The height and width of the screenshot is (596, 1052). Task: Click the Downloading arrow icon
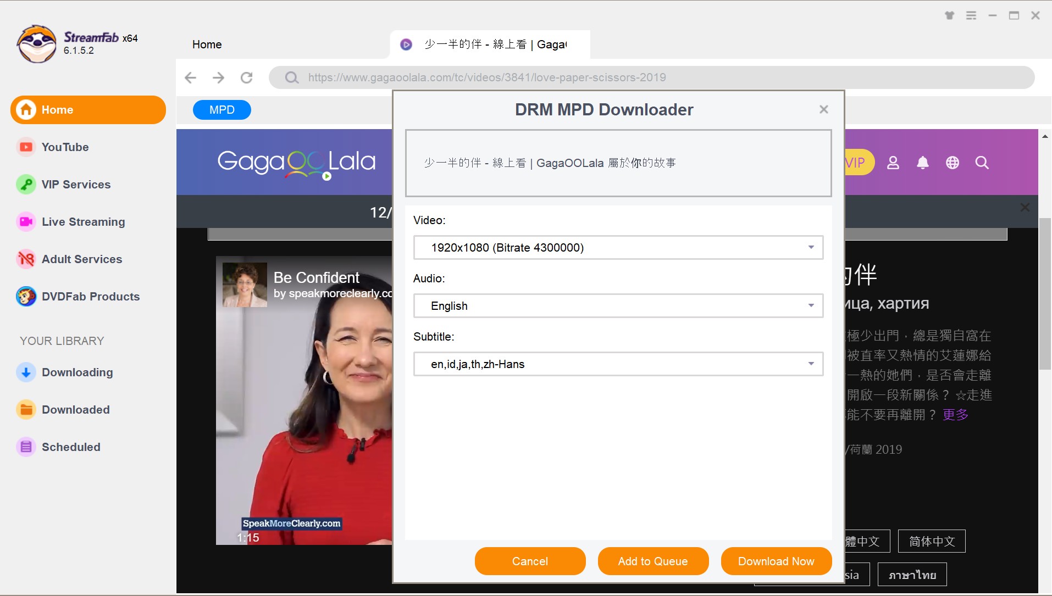(x=26, y=372)
